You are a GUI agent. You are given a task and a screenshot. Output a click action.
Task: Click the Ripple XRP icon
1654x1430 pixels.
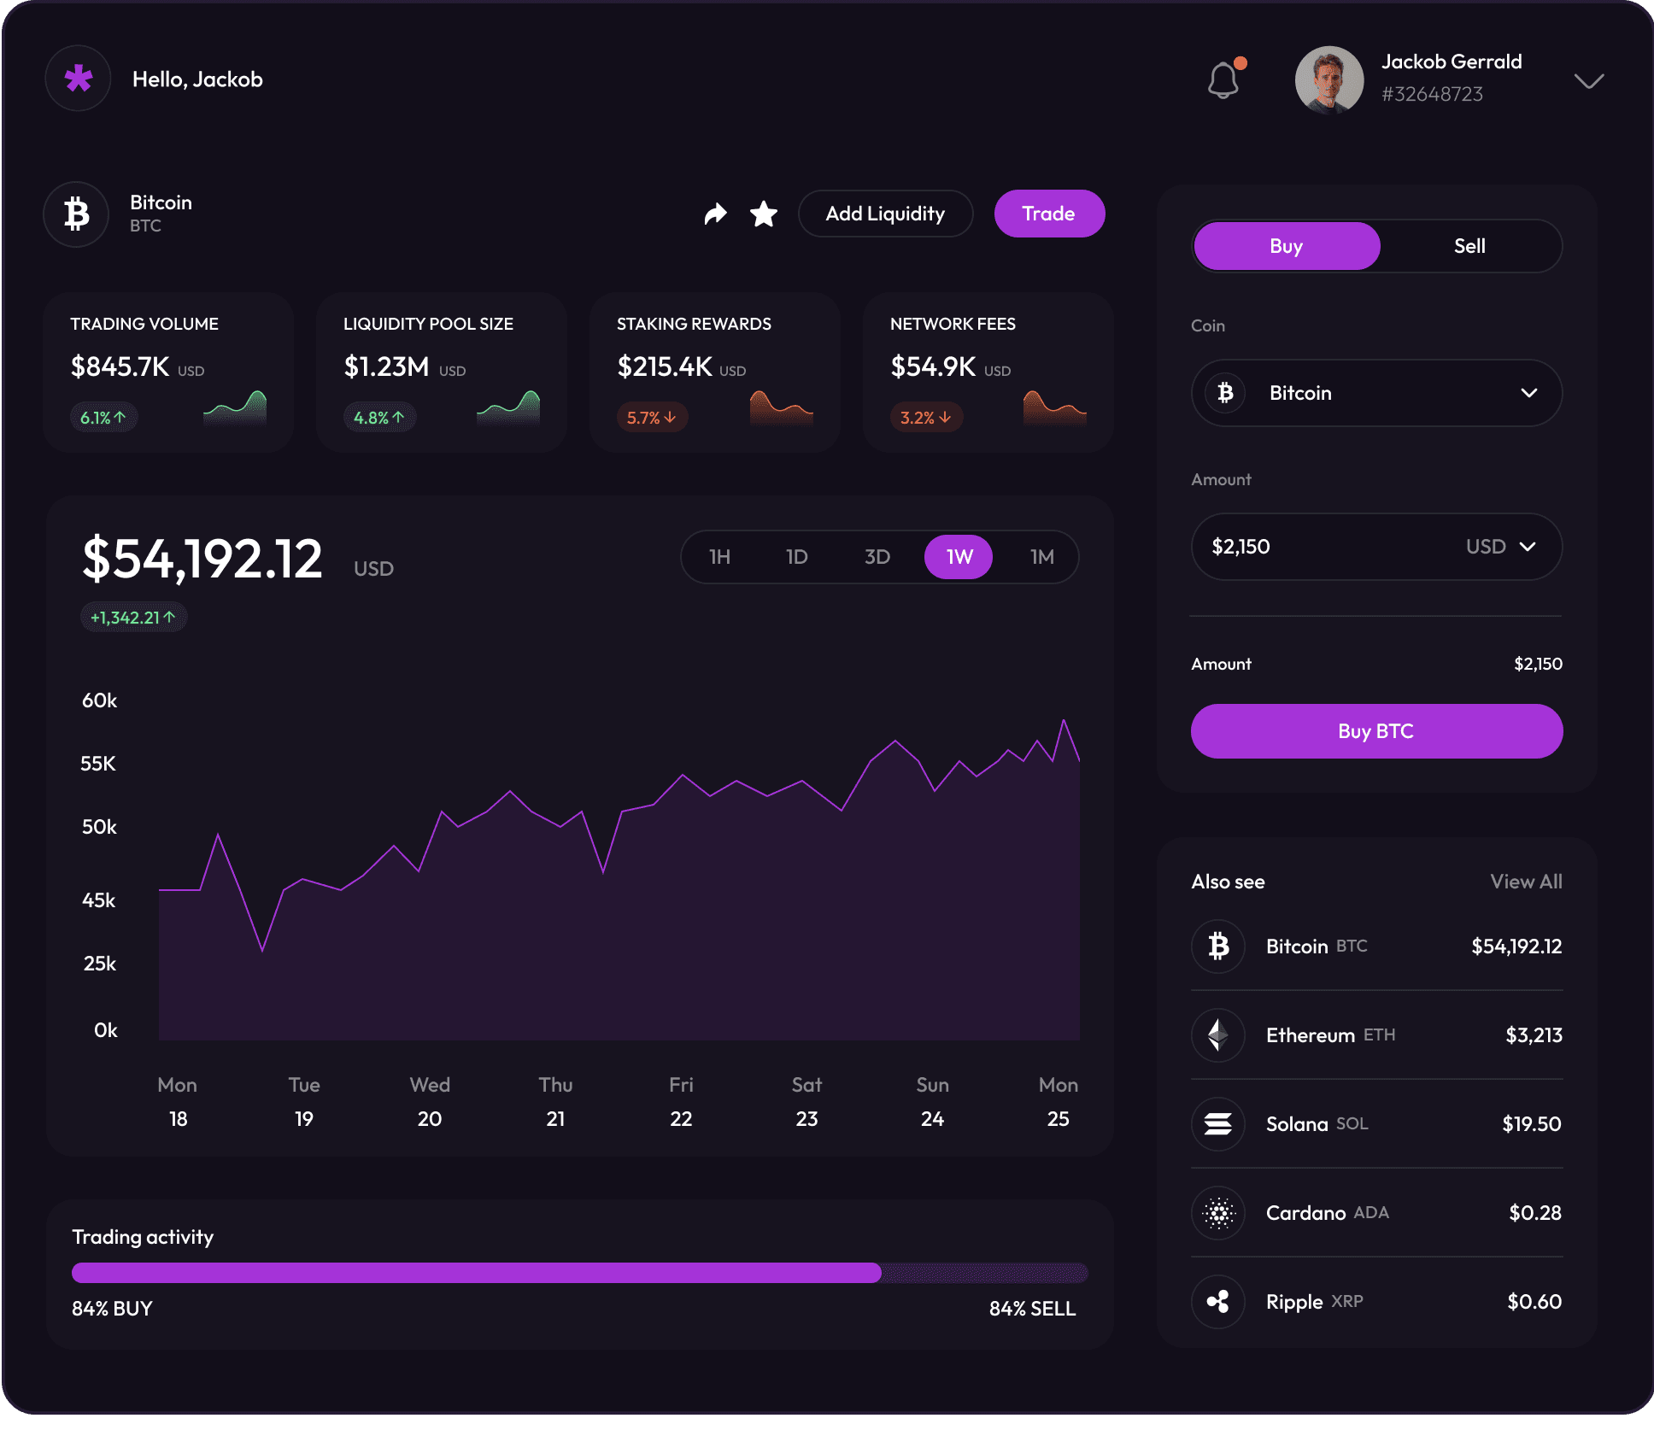tap(1217, 1302)
